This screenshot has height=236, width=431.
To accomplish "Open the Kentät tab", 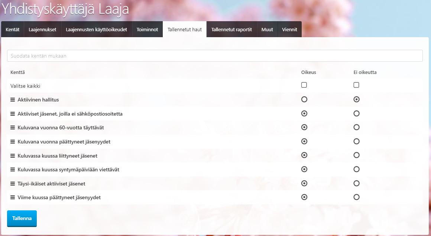I will point(13,30).
